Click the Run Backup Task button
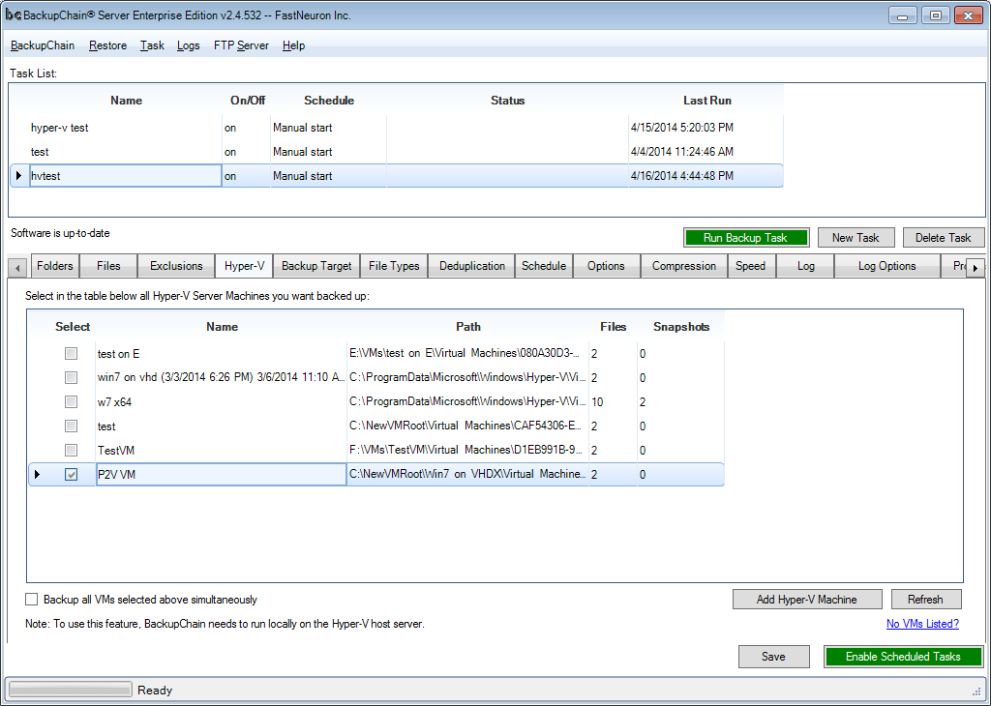The image size is (991, 706). pyautogui.click(x=746, y=238)
